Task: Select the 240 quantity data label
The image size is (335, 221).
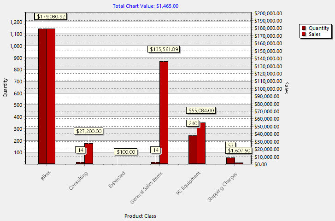Action: point(193,123)
